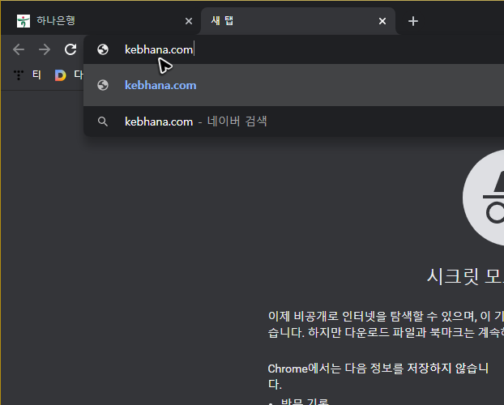Choose kebhana.com 네이버 검색 suggestion
504x405 pixels.
coord(294,122)
